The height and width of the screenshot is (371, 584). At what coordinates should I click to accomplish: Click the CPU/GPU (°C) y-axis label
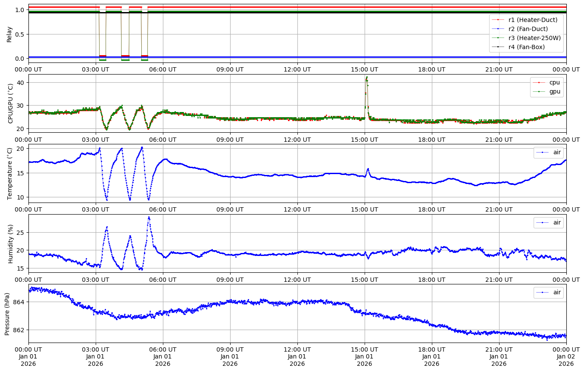click(9, 103)
